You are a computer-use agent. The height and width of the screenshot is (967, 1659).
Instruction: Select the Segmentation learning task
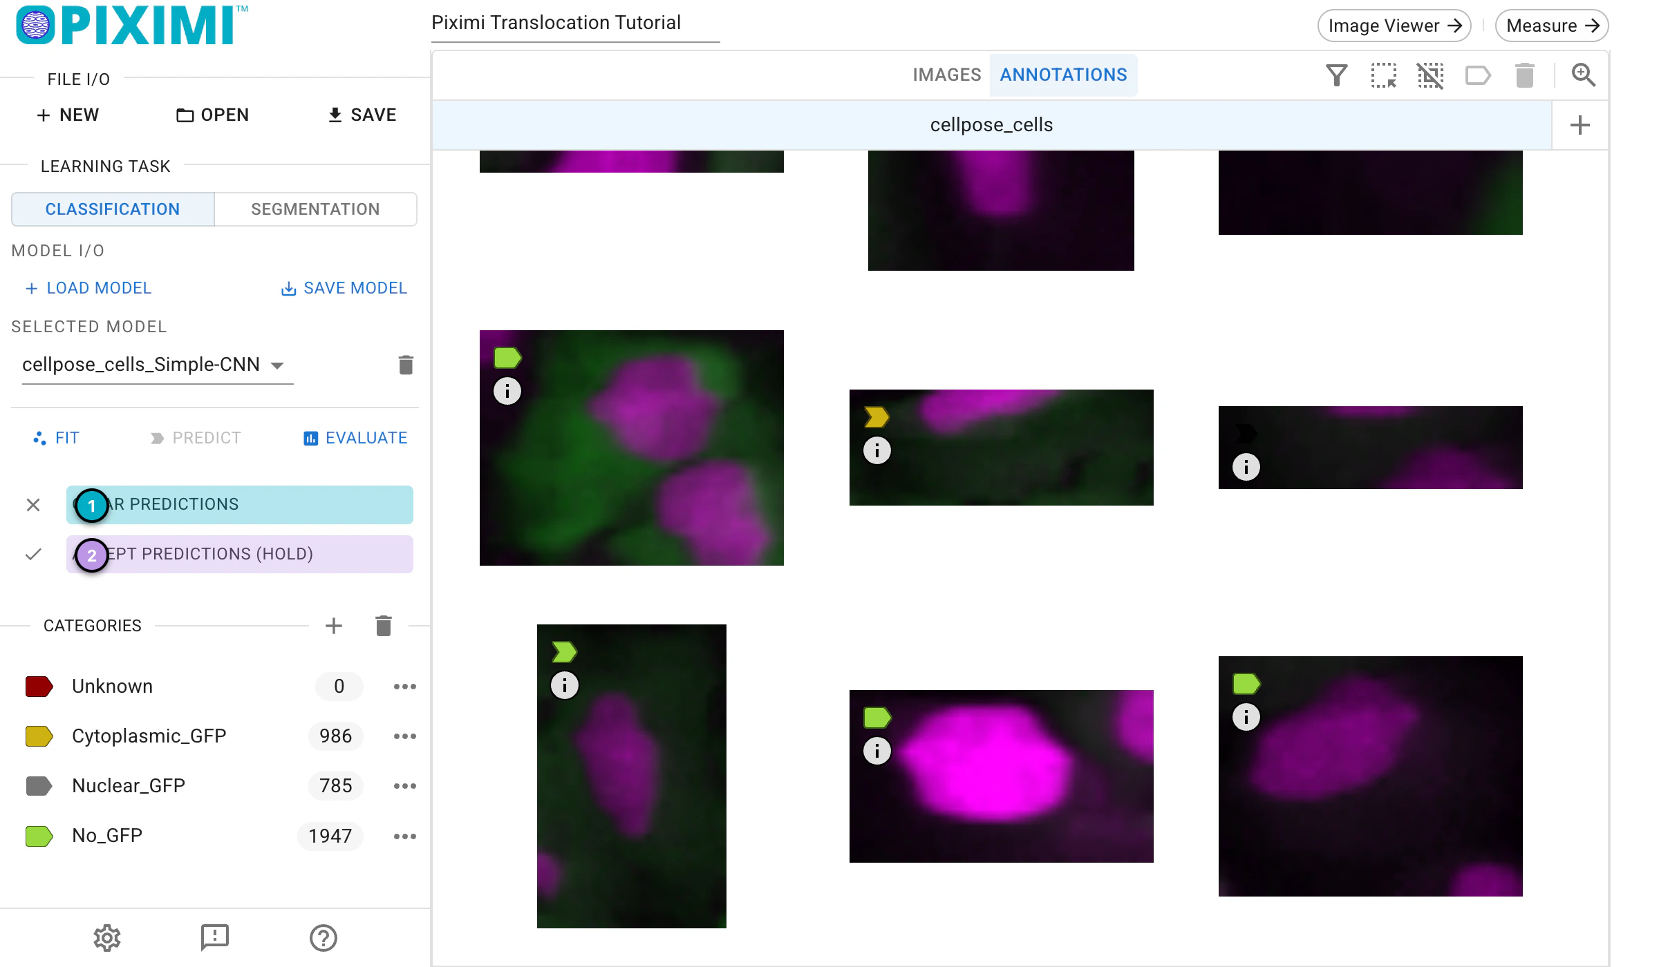pos(315,209)
